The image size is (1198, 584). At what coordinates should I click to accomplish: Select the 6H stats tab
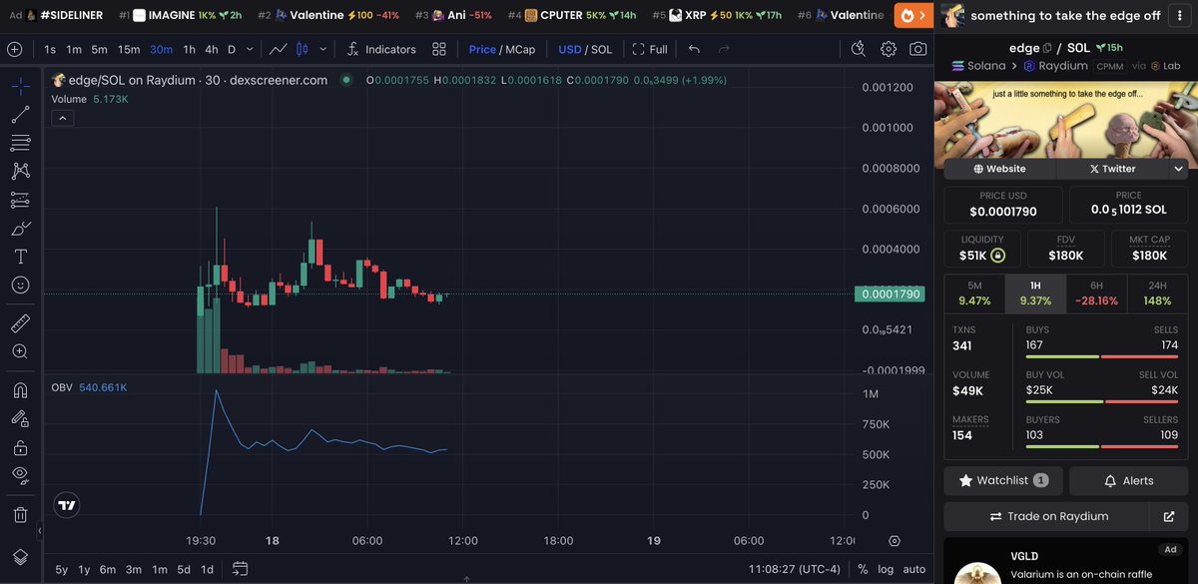[1096, 292]
